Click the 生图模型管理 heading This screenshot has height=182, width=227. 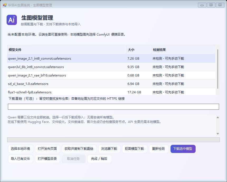[x=37, y=18]
